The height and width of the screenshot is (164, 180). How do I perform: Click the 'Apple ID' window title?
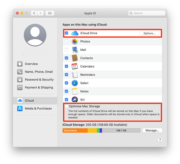[90, 13]
